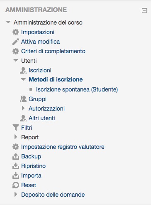Expand the Autorizzazioni arrow

coord(23,109)
